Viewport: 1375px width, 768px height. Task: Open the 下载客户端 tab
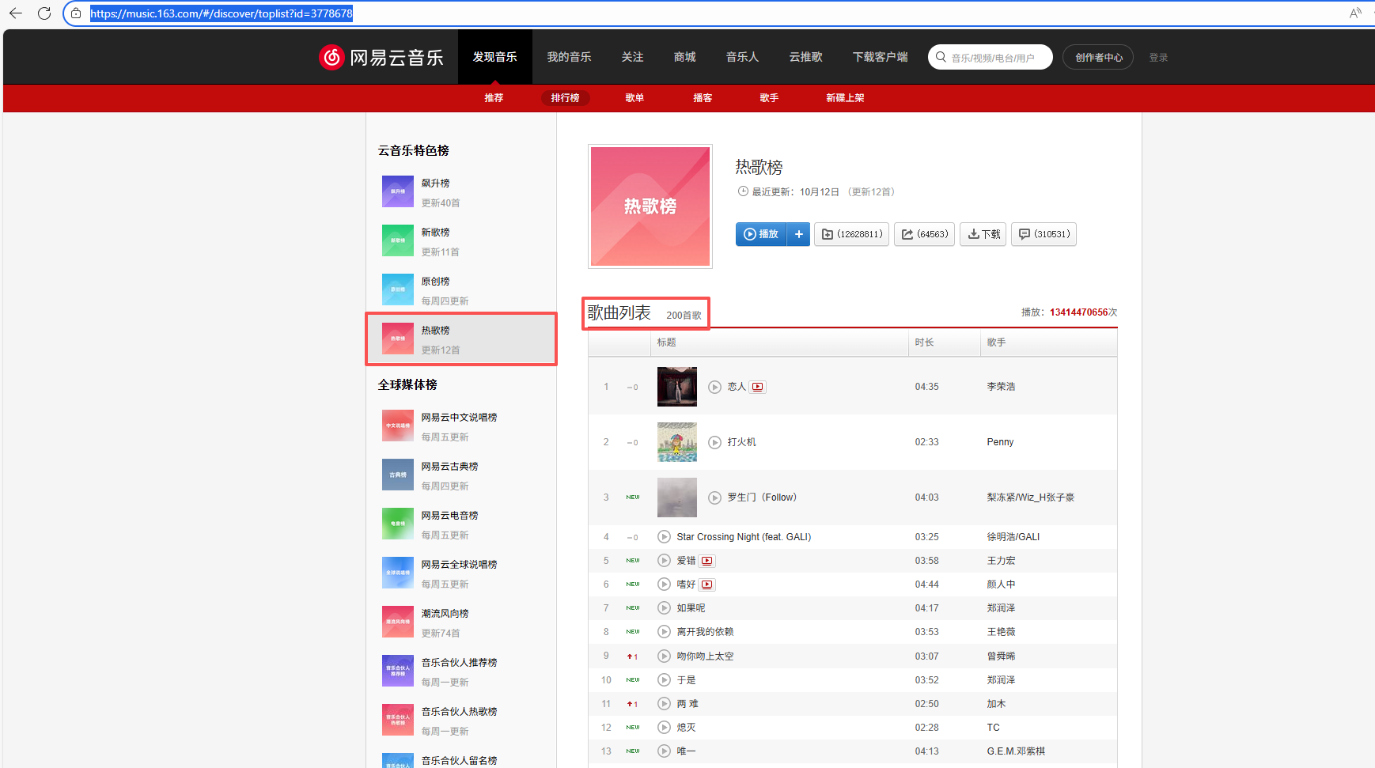(x=881, y=57)
